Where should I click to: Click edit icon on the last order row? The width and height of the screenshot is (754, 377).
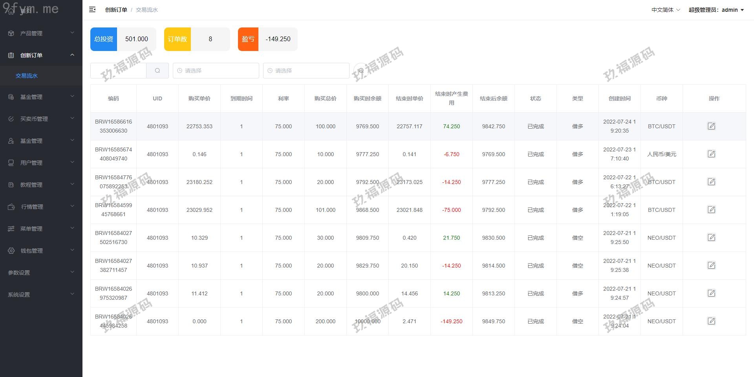[711, 321]
